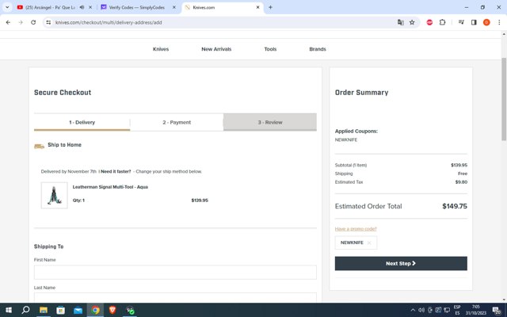Click the page vertical scrollbar
Image resolution: width=507 pixels, height=317 pixels.
[x=504, y=98]
